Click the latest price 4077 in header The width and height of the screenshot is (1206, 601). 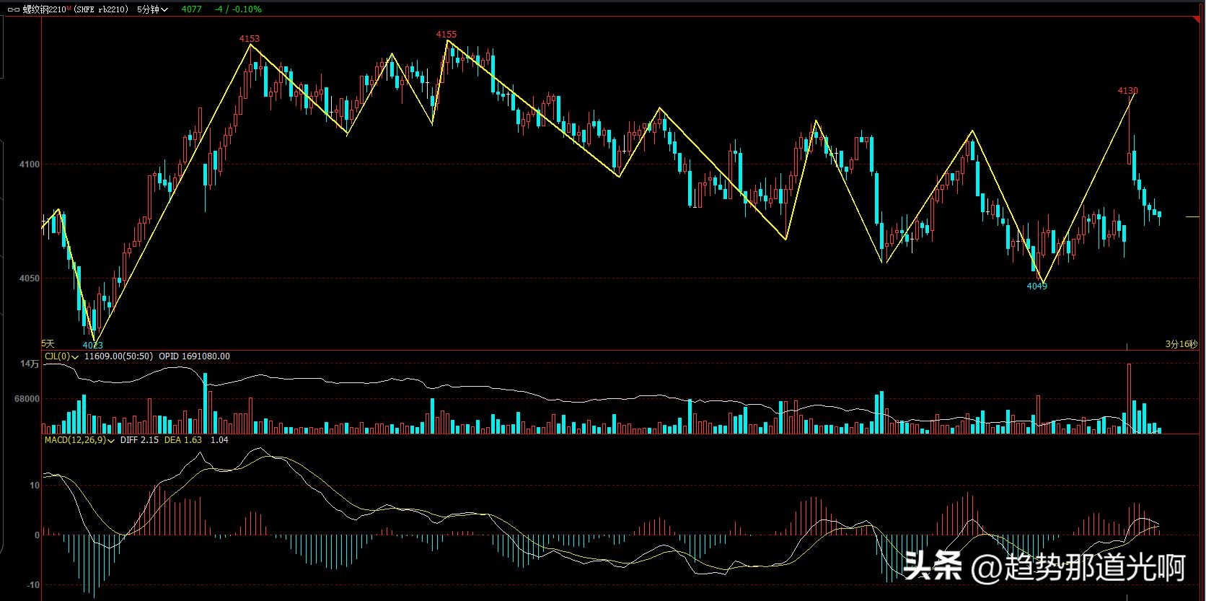[x=191, y=9]
